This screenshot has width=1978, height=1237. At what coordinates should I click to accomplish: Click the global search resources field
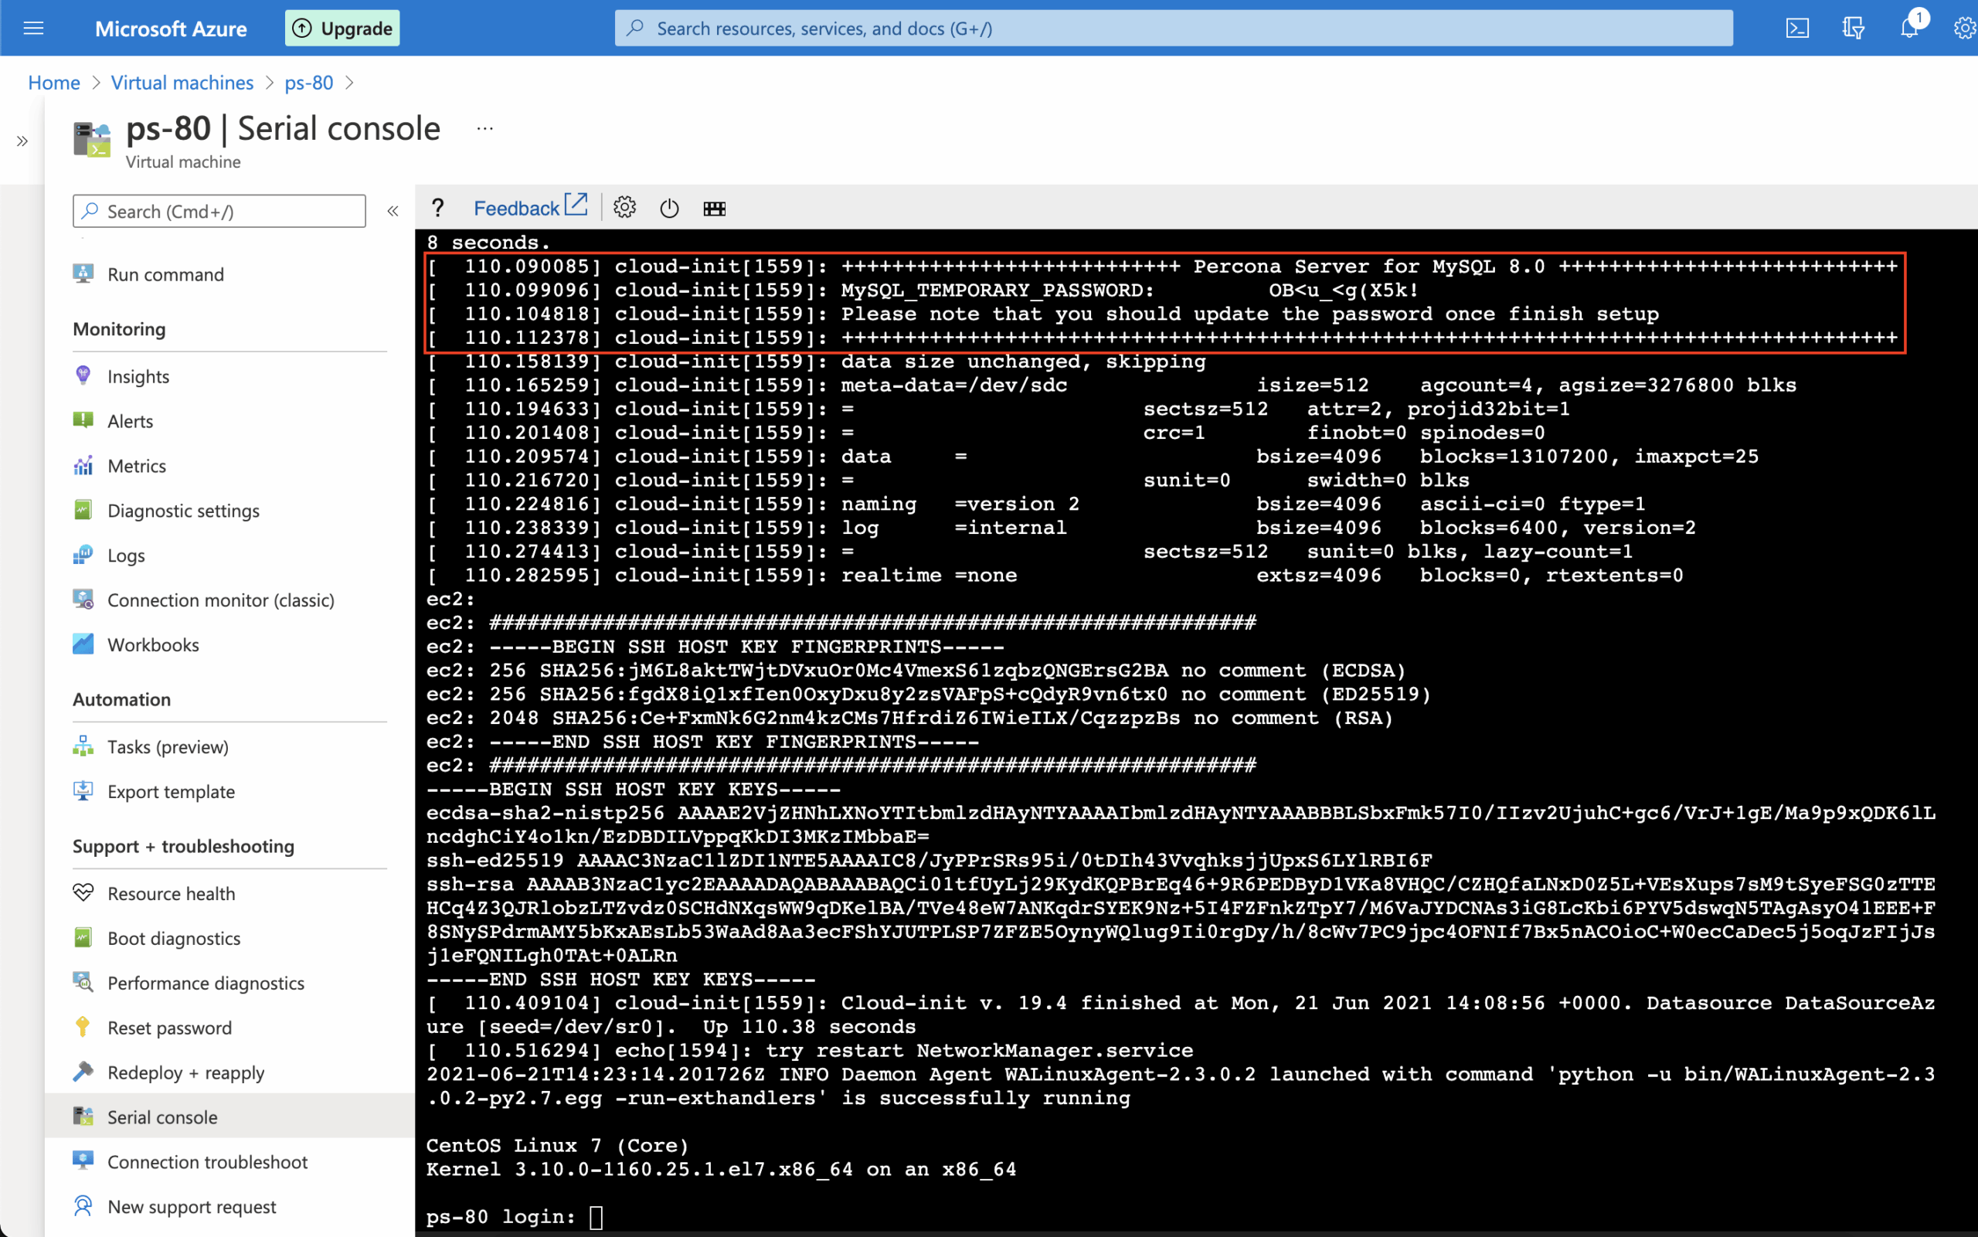[1172, 29]
